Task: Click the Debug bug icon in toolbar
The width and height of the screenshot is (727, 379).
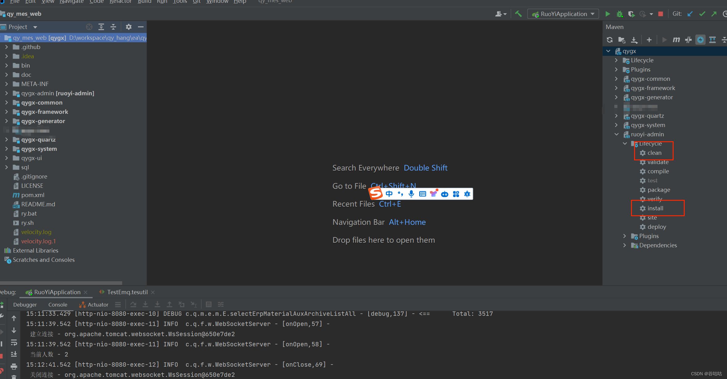Action: (619, 14)
